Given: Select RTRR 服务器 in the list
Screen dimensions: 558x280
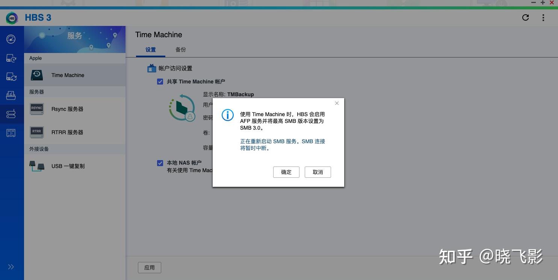Looking at the screenshot, I should (75, 132).
